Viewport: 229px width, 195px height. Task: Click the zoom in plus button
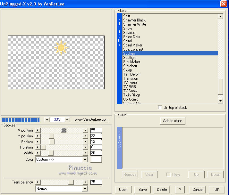(47, 119)
